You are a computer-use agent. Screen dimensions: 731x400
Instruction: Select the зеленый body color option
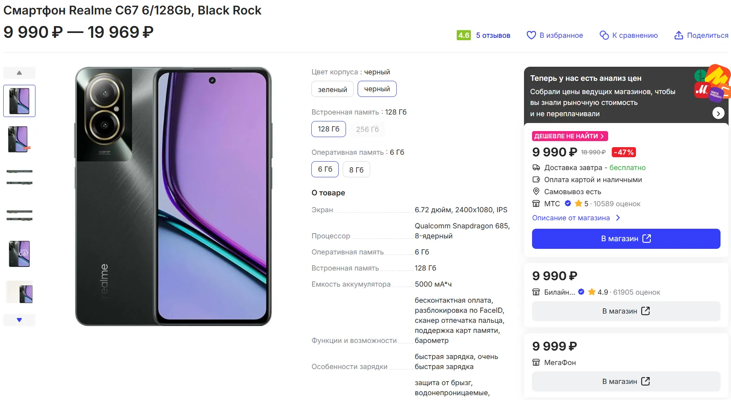click(332, 89)
